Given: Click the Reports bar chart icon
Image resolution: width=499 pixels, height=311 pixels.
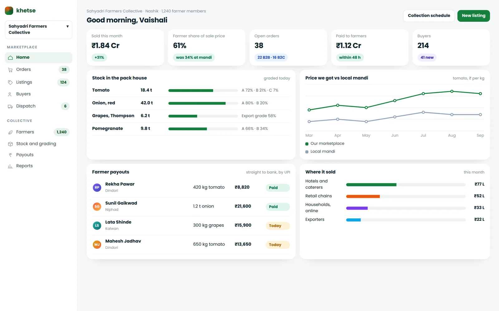Looking at the screenshot, I should point(10,166).
